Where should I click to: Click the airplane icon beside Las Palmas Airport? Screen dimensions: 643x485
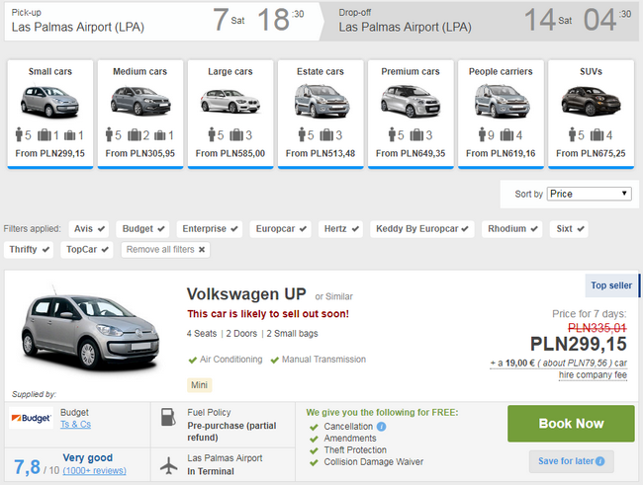(168, 466)
